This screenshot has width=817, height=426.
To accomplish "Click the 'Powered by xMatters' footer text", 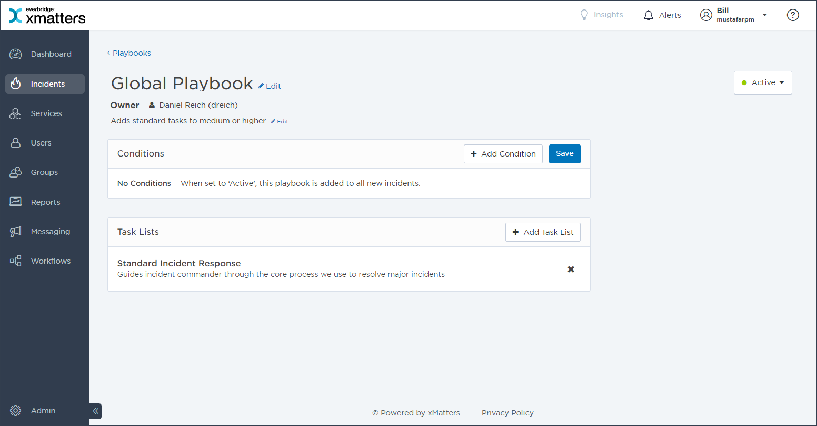I will [x=416, y=413].
